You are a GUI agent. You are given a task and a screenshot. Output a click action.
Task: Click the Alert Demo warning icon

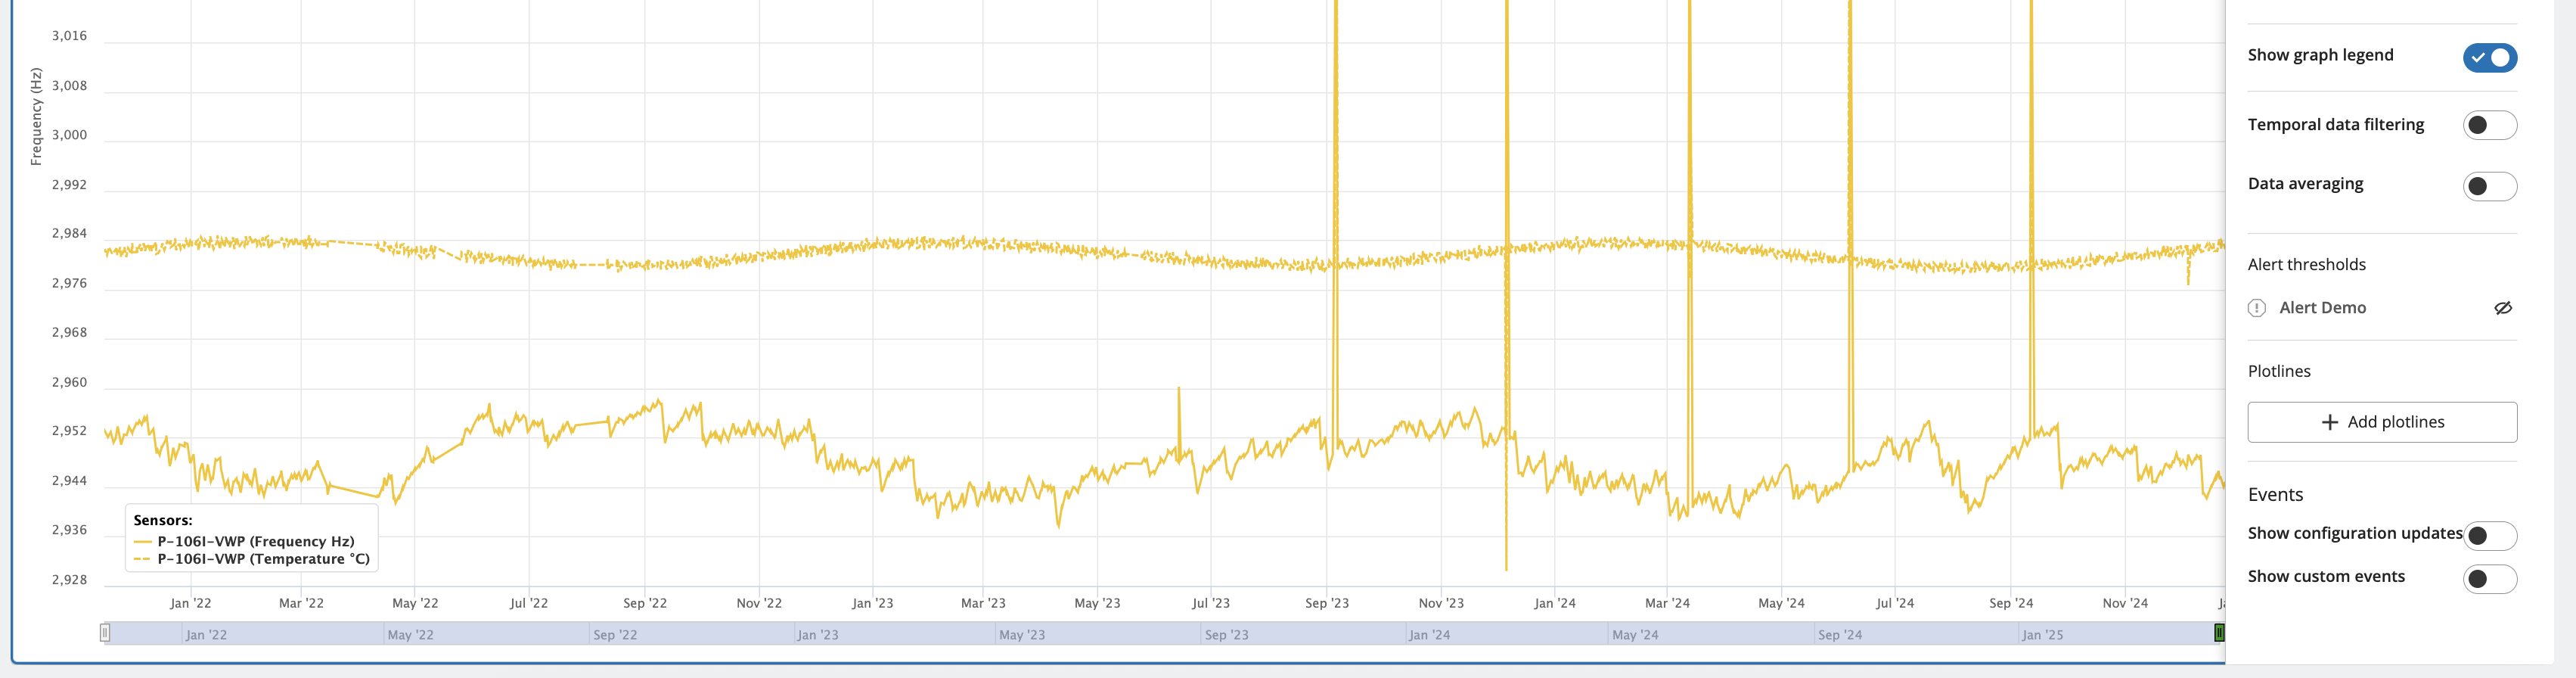tap(2256, 308)
